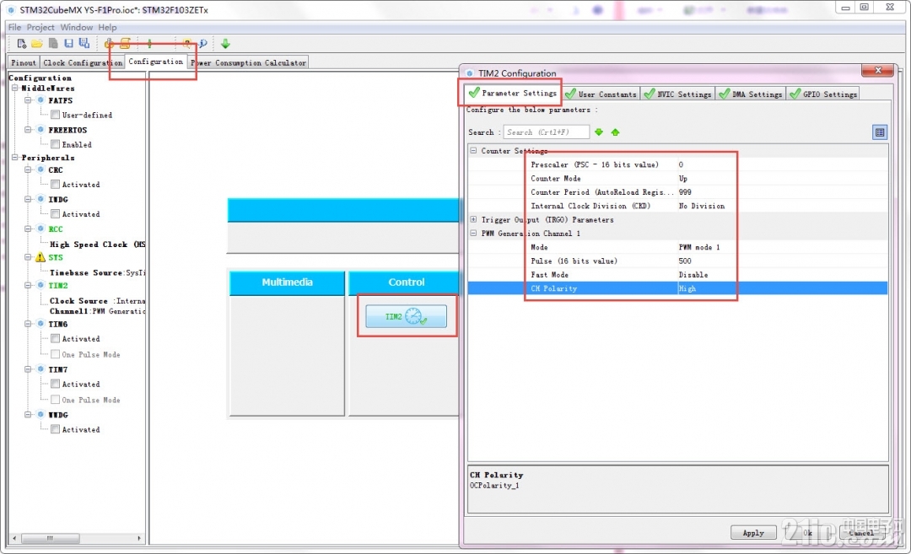Tick the CRC Activated checkbox
Image resolution: width=911 pixels, height=554 pixels.
[x=55, y=184]
